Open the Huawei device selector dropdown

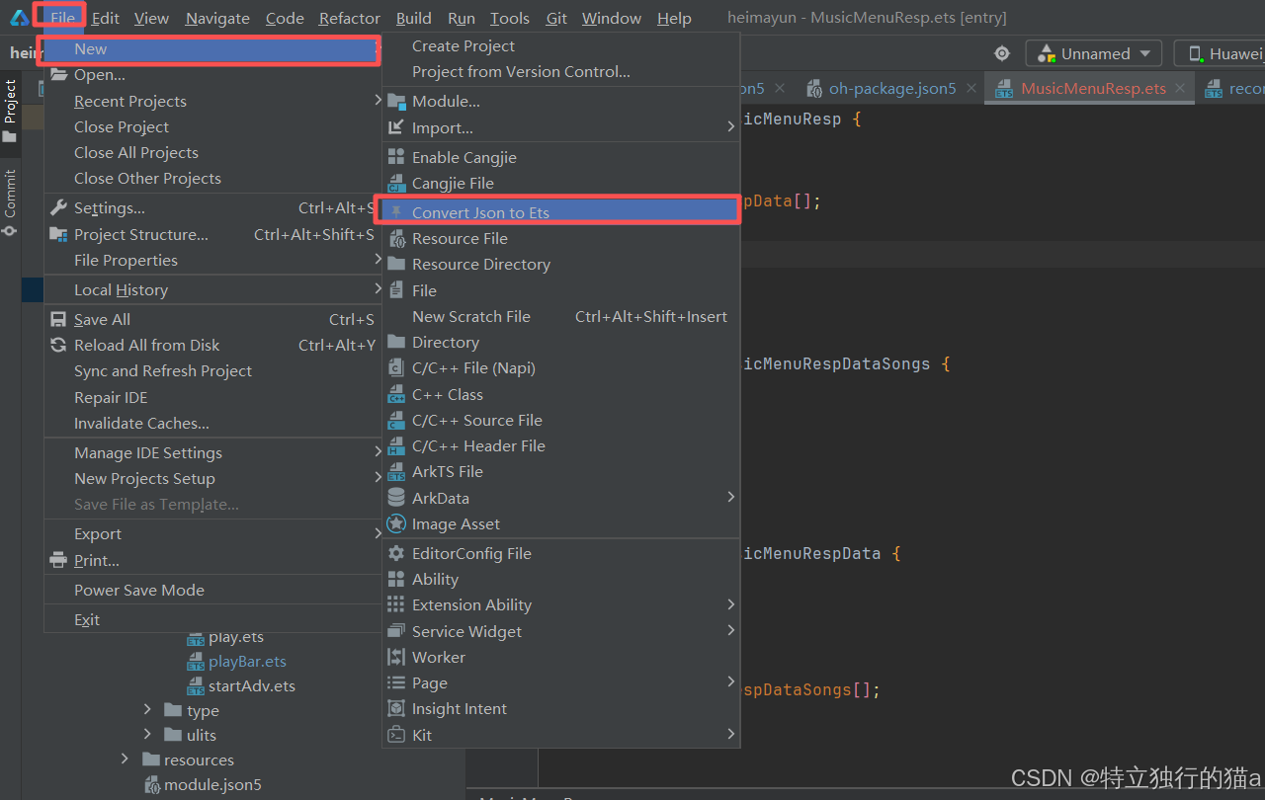point(1220,53)
